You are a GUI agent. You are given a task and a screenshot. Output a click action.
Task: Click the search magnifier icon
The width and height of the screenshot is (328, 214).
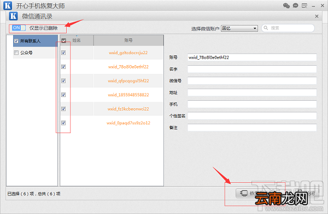pos(266,28)
